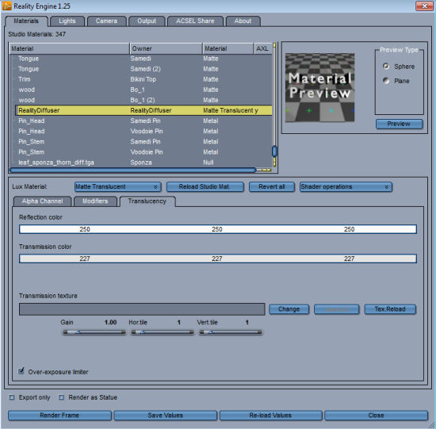436x429 pixels.
Task: Select the Translucency sub-tab
Action: pyautogui.click(x=147, y=201)
